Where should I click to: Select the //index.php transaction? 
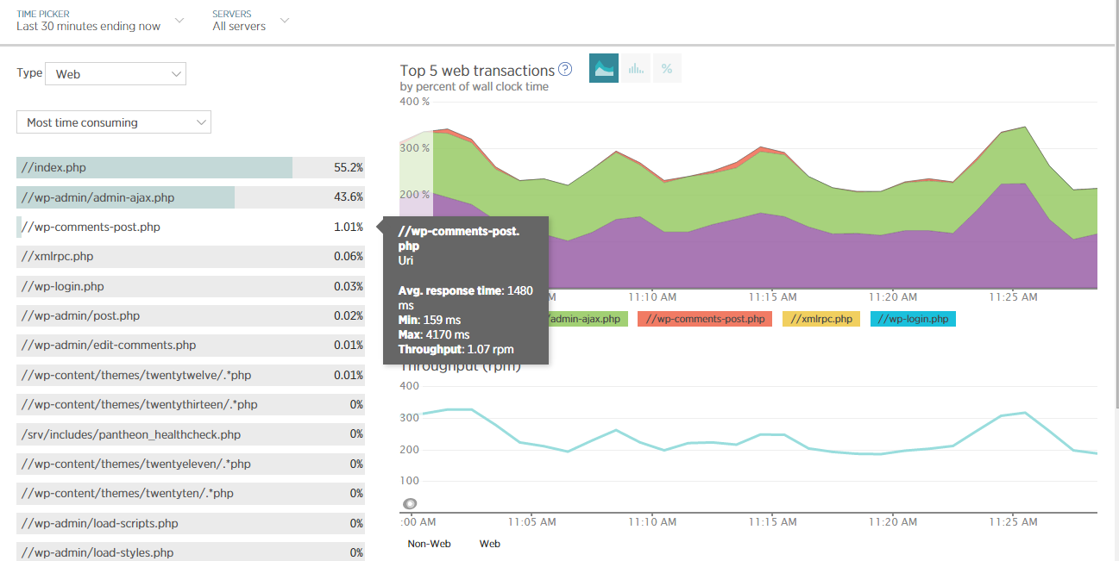[190, 168]
